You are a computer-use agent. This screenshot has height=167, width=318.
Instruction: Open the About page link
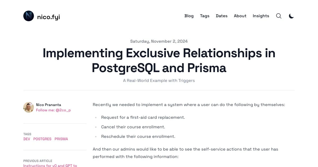click(x=240, y=16)
